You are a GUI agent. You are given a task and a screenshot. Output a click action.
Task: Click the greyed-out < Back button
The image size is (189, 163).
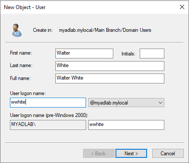(99, 154)
